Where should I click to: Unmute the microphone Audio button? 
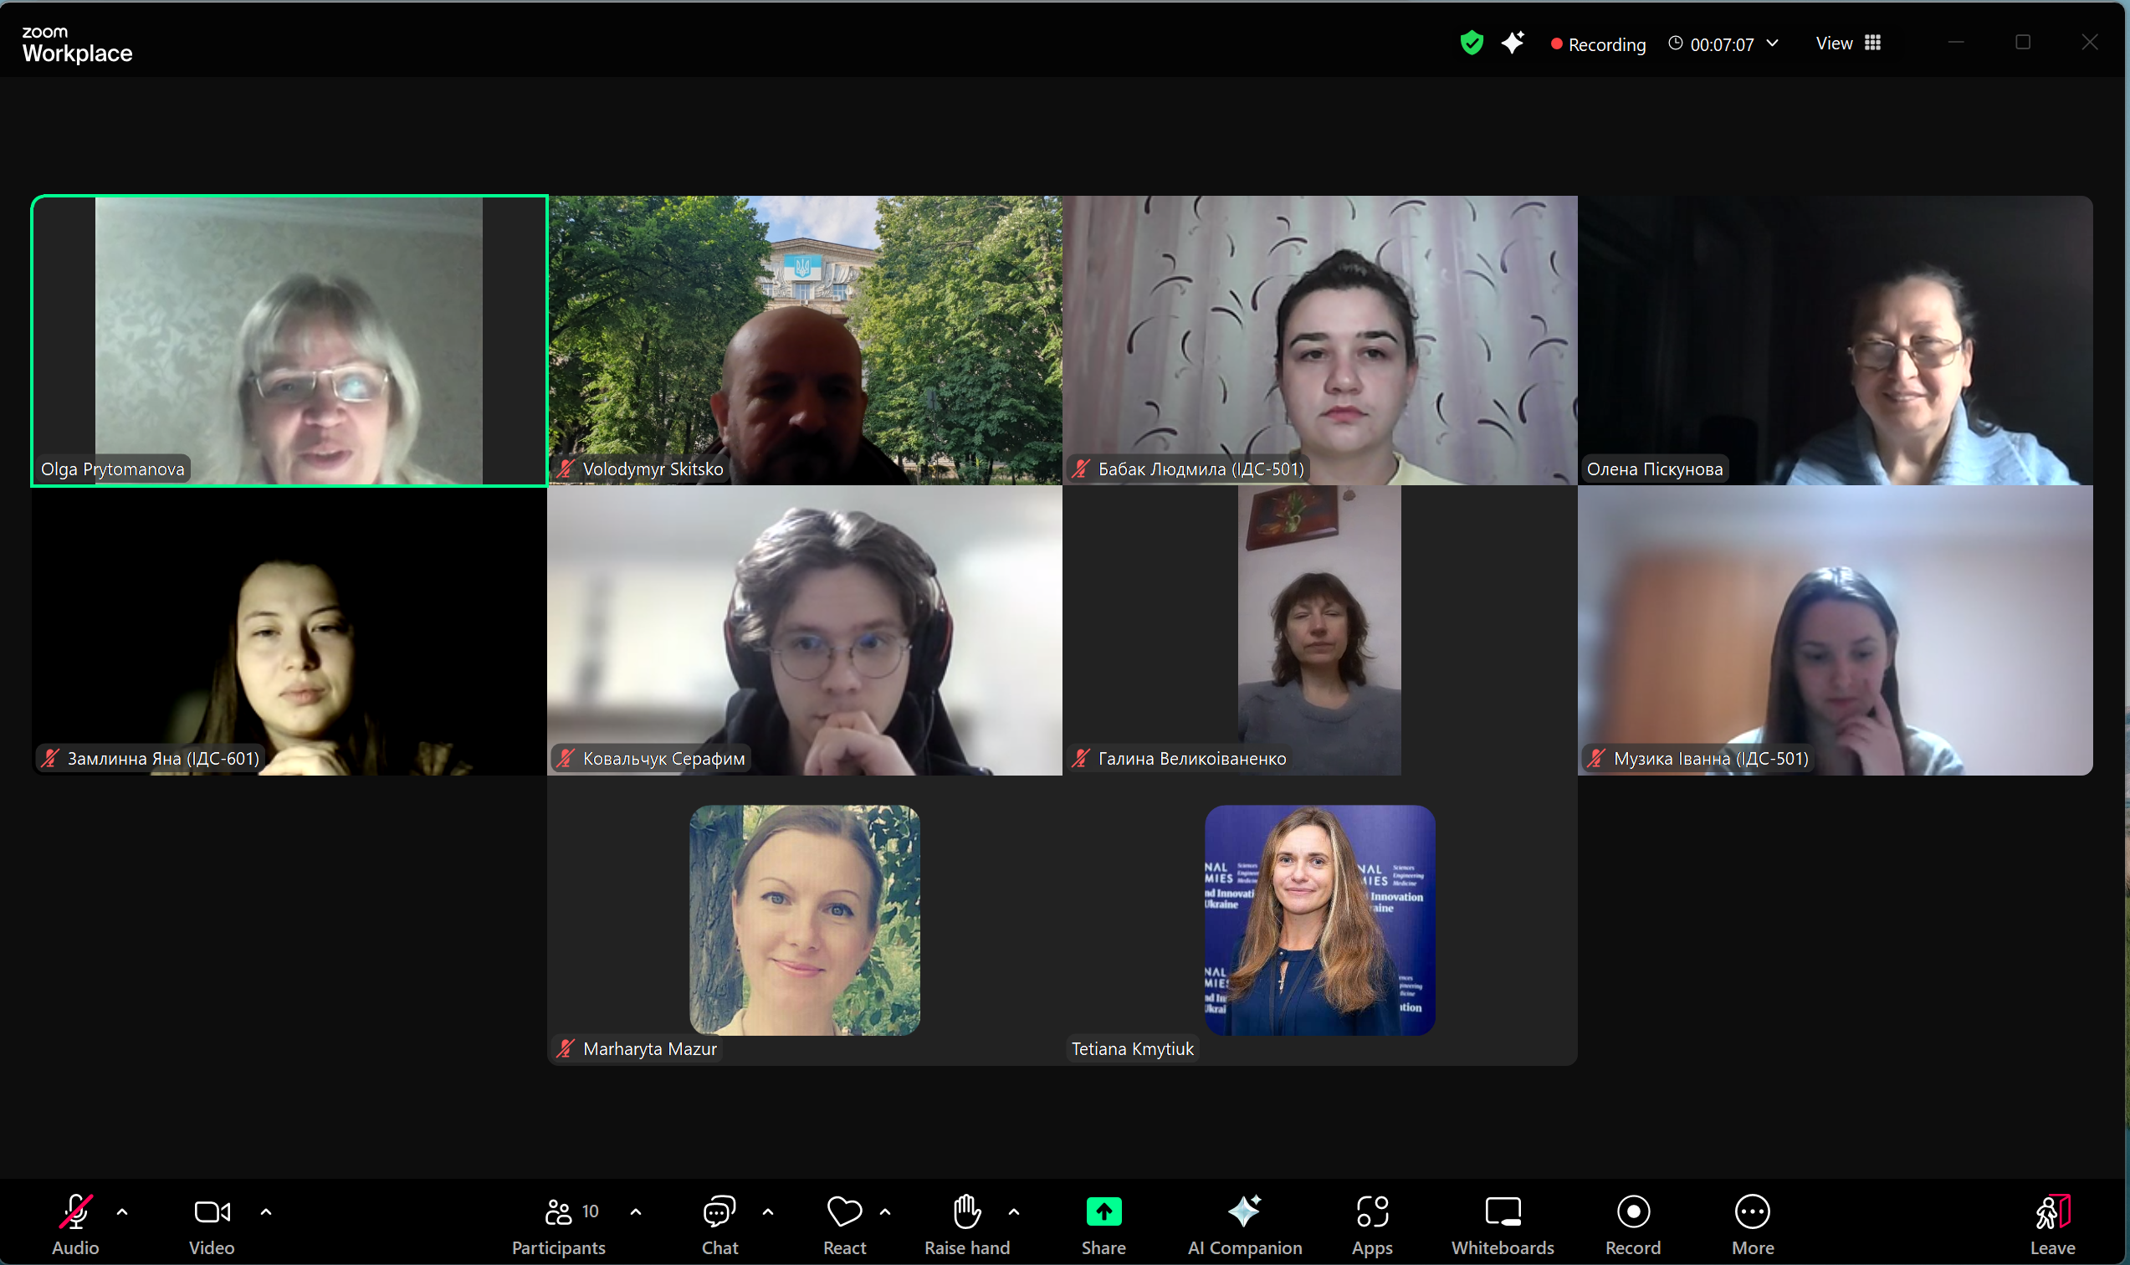[x=75, y=1223]
